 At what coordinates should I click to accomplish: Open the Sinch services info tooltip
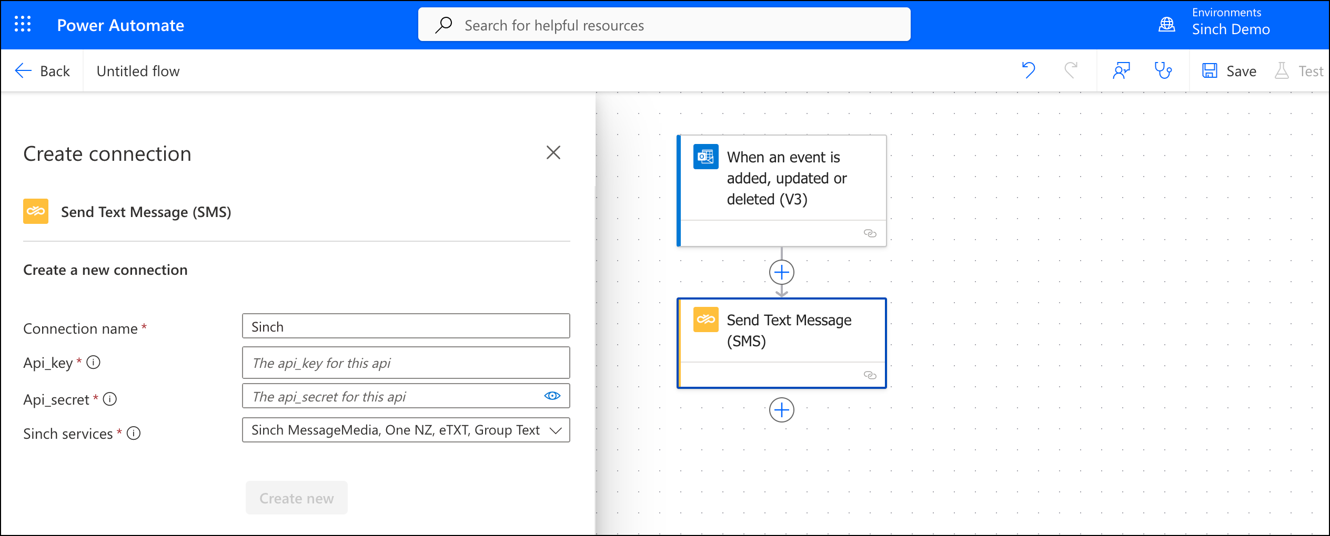coord(134,434)
